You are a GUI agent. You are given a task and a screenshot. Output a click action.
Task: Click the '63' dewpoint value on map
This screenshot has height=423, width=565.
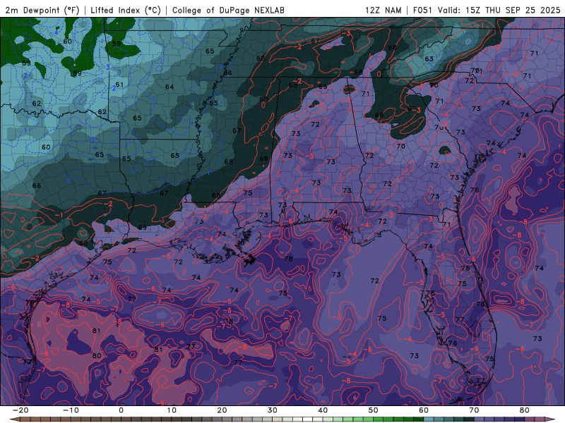[429, 59]
